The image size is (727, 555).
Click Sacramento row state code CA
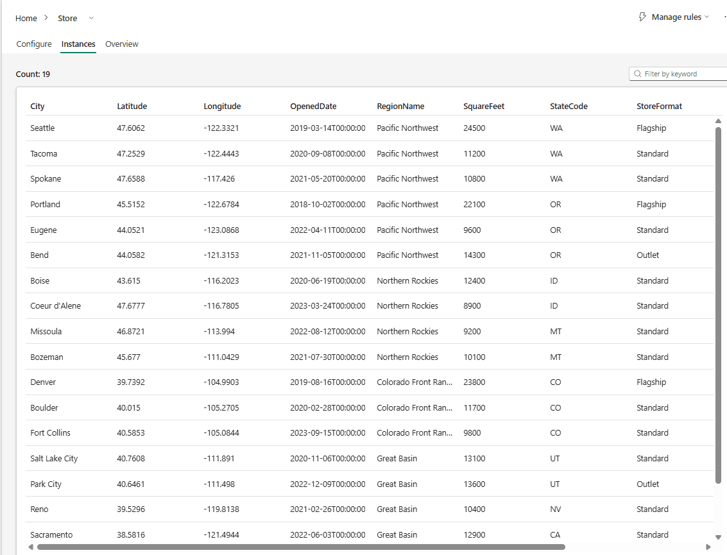coord(555,534)
